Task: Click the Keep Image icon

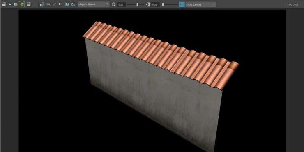Action: [x=67, y=4]
